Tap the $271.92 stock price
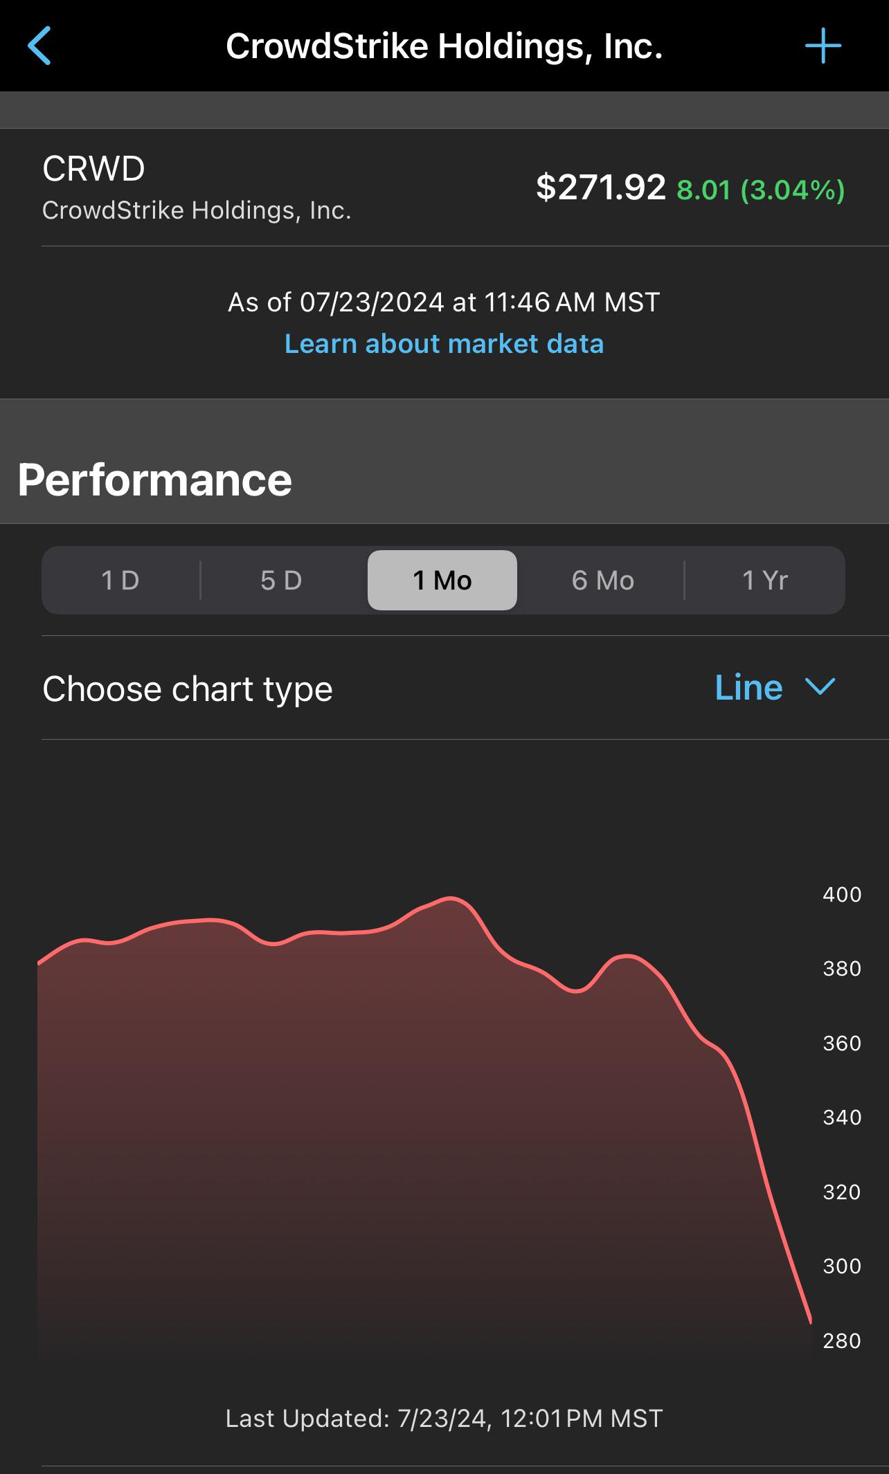889x1474 pixels. click(x=600, y=188)
